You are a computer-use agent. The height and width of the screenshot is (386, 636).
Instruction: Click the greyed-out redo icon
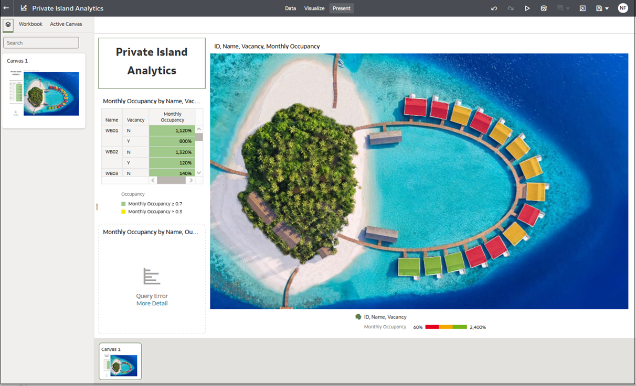[511, 8]
